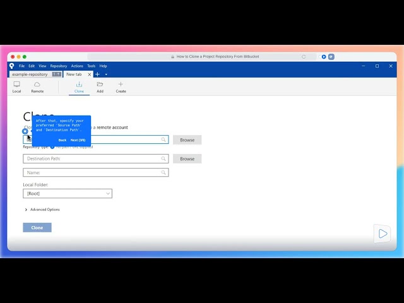
Task: Click the tutorial hotspot circle marker
Action: pyautogui.click(x=25, y=131)
